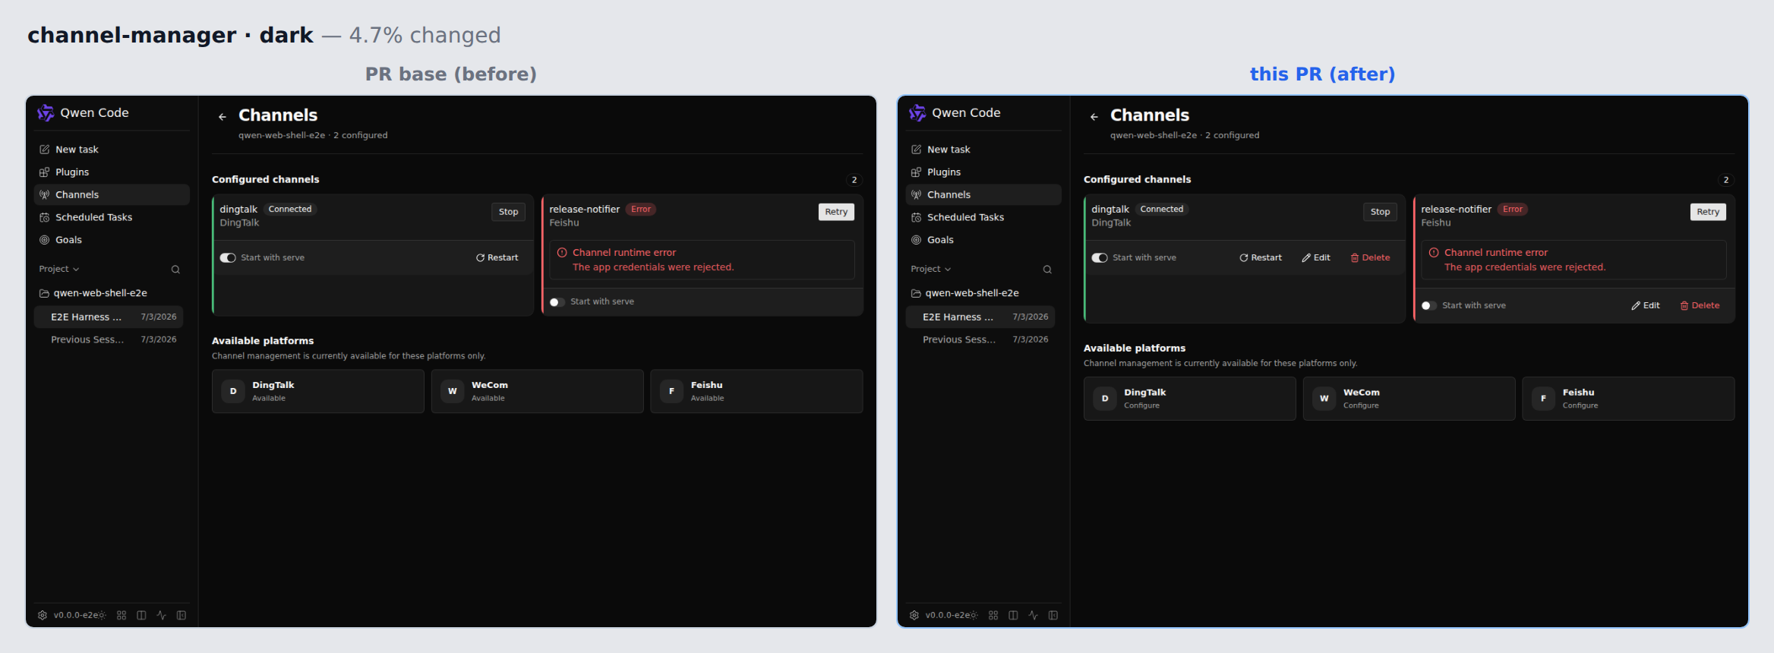Click F avatar of Feishu platform, before panel

(x=671, y=391)
